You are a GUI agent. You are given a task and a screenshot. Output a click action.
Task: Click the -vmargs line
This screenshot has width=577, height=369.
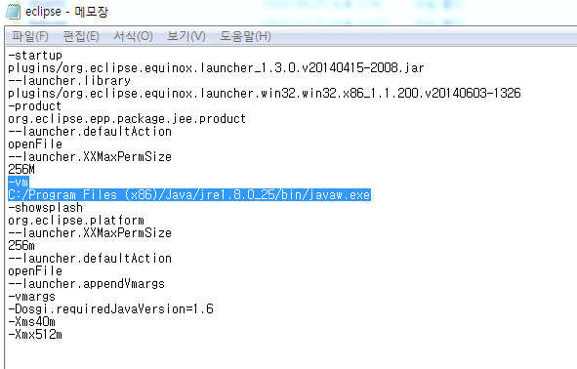click(31, 297)
